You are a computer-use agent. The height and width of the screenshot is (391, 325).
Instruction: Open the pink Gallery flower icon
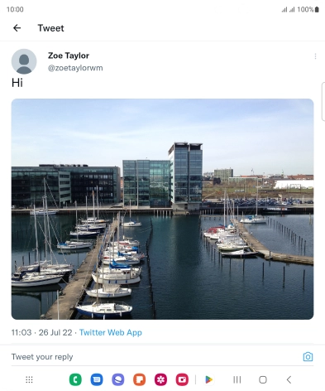pos(160,379)
